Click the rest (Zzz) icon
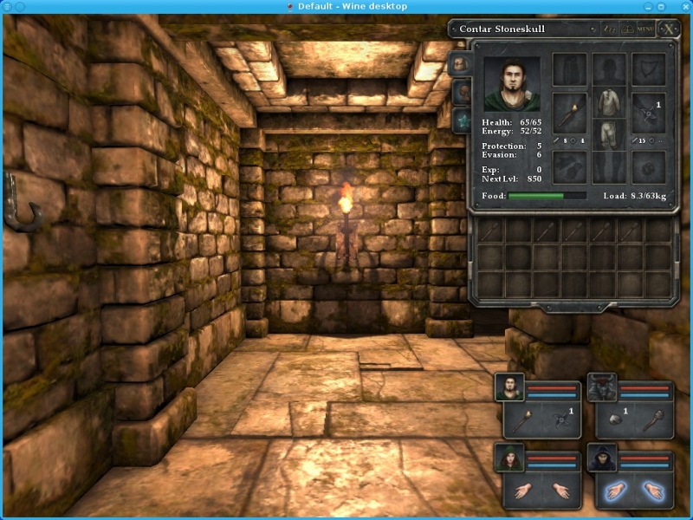Image resolution: width=693 pixels, height=520 pixels. click(609, 29)
